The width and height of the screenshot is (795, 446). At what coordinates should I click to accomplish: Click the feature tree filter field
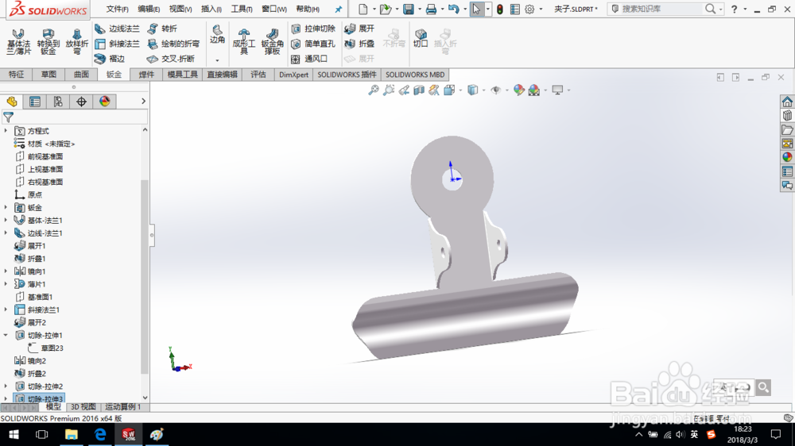[x=75, y=117]
